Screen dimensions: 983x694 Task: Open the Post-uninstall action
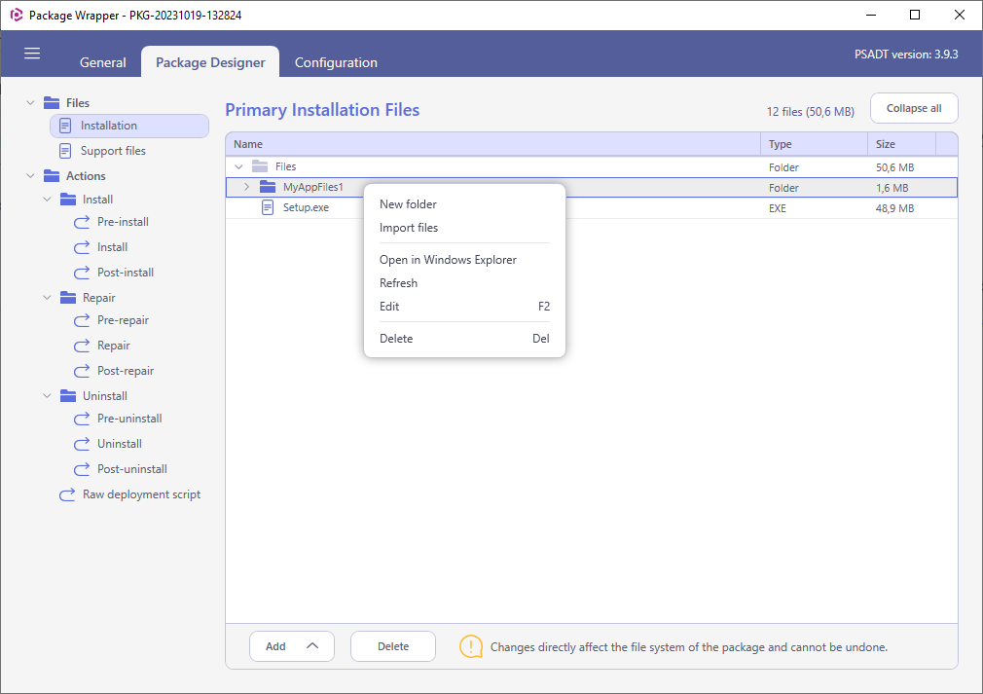[x=132, y=469]
